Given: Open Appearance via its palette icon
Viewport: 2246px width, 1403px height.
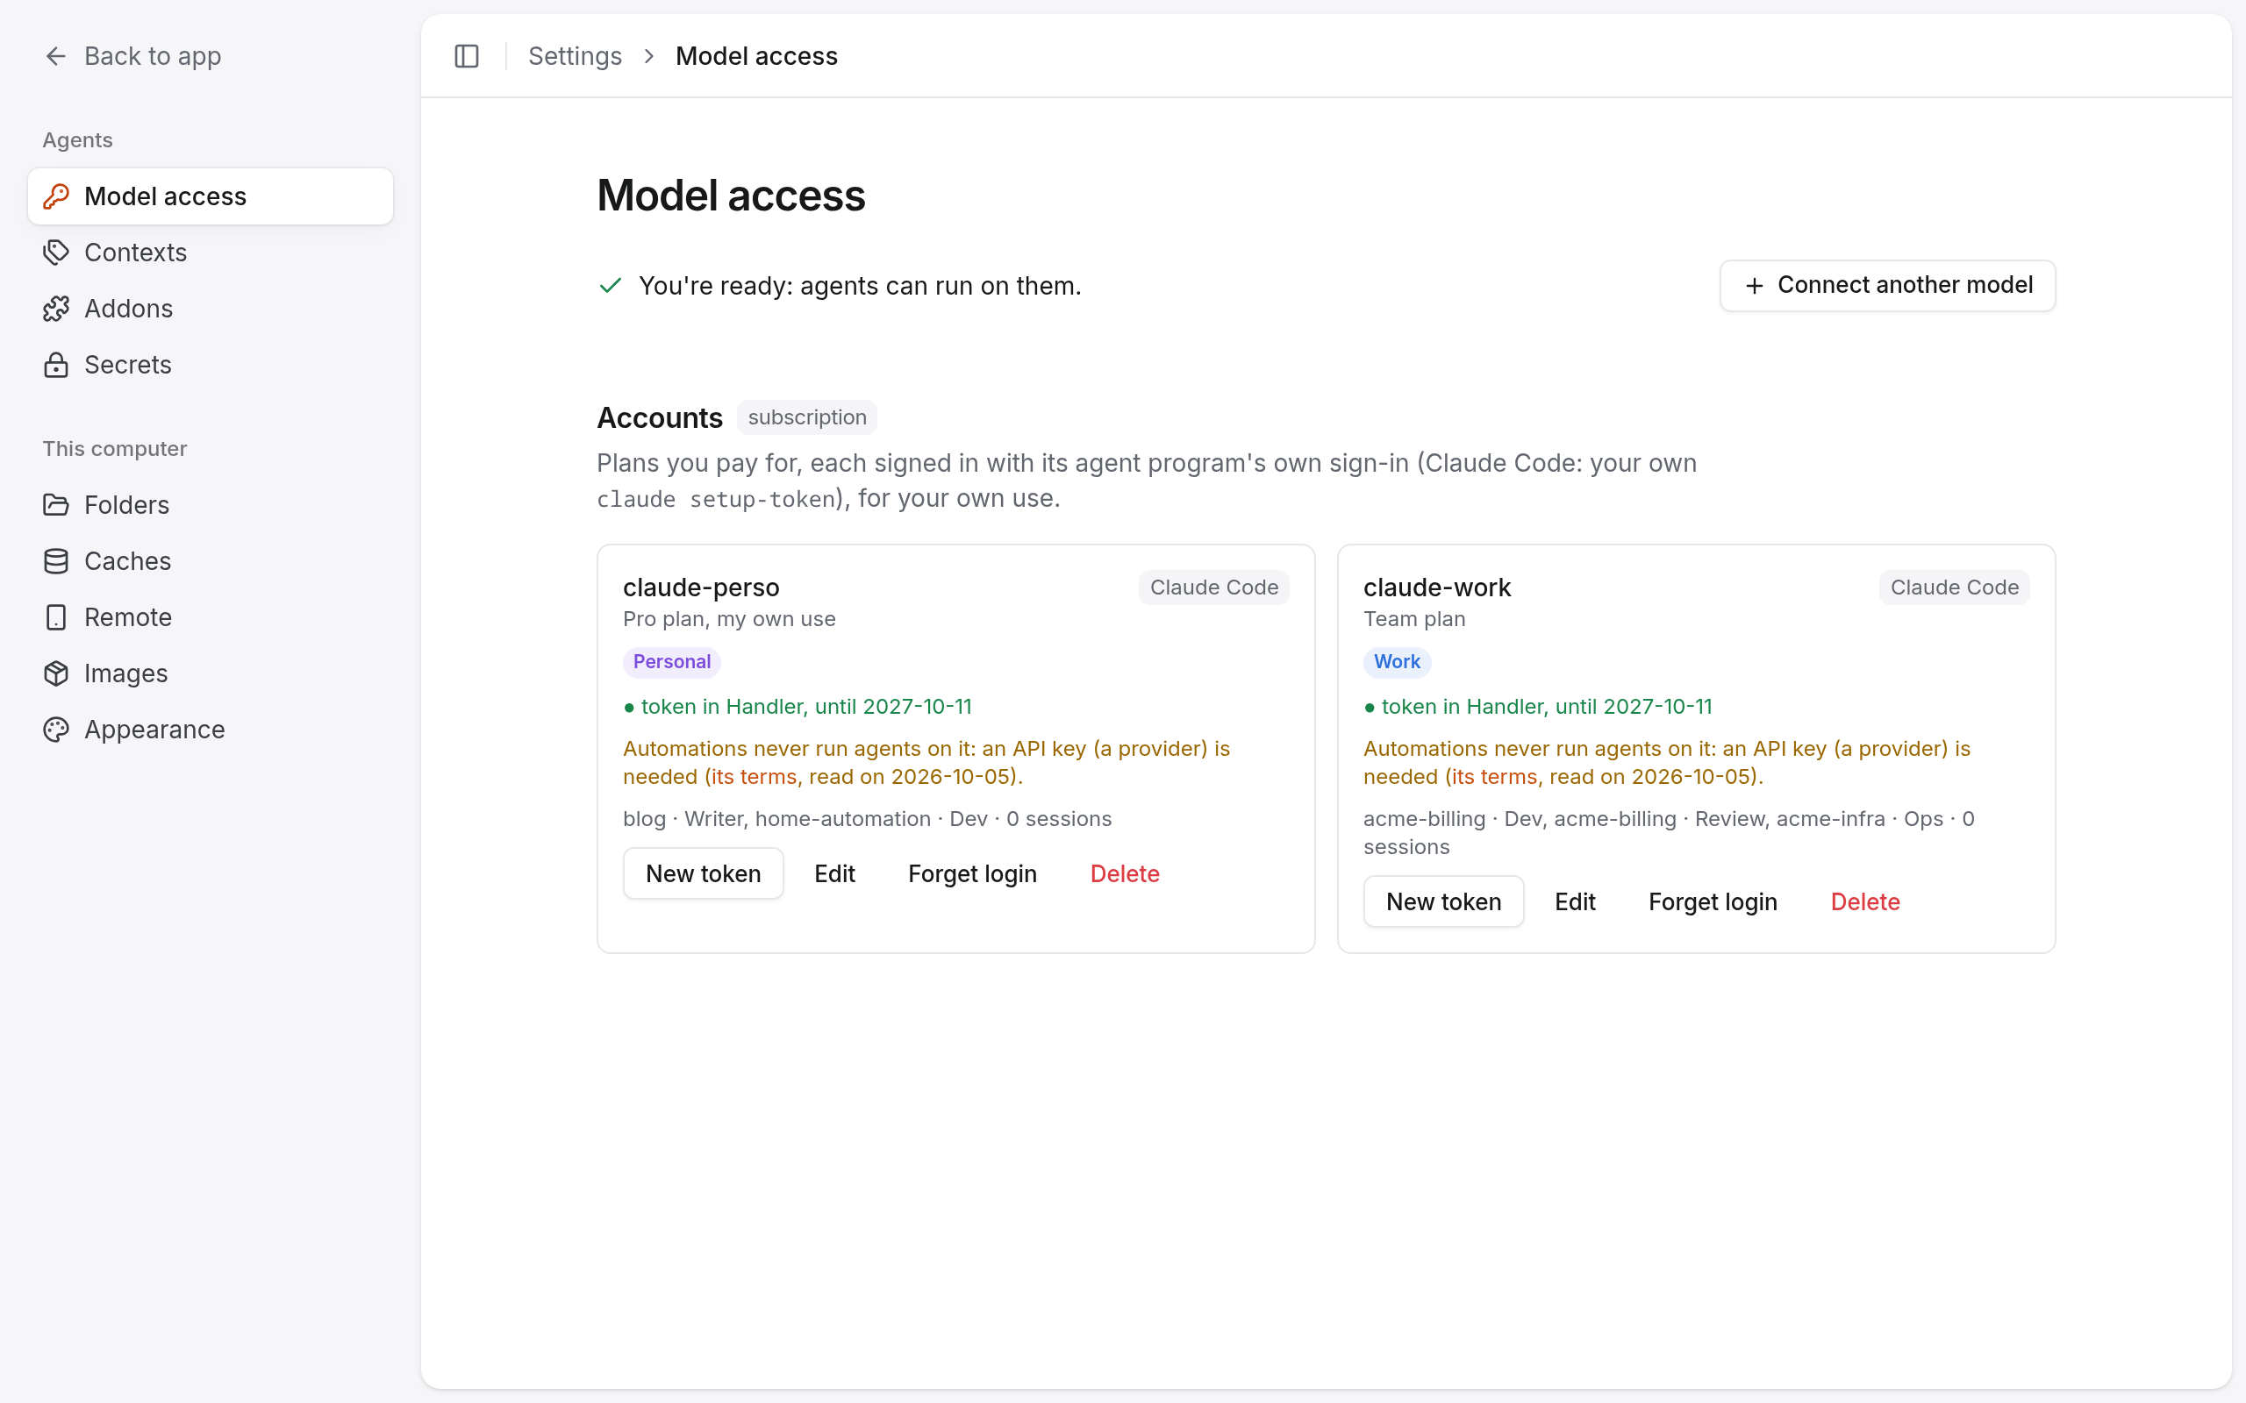Looking at the screenshot, I should [x=55, y=730].
